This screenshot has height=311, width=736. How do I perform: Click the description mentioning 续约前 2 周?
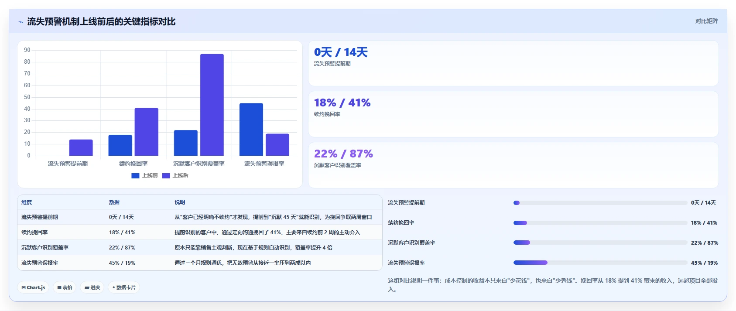coord(267,232)
